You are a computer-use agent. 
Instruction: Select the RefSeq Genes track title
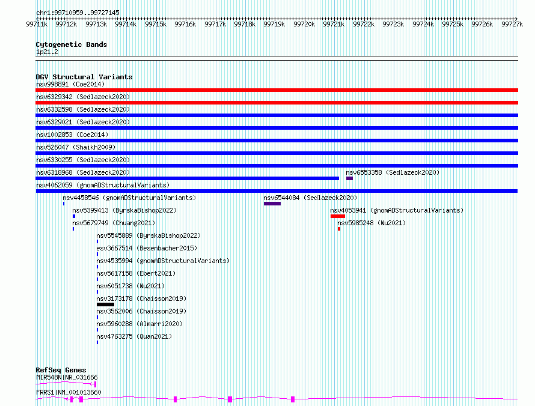click(x=61, y=370)
